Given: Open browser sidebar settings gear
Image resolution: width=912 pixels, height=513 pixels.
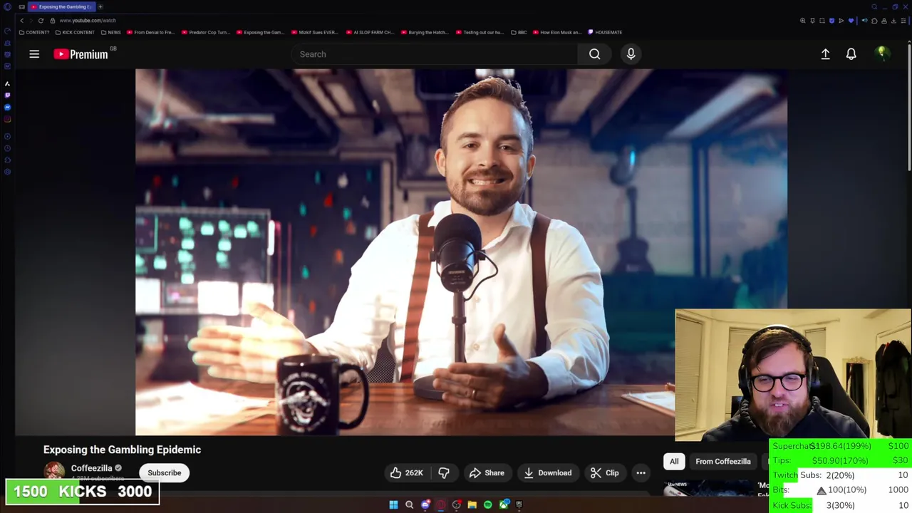Looking at the screenshot, I should (7, 171).
